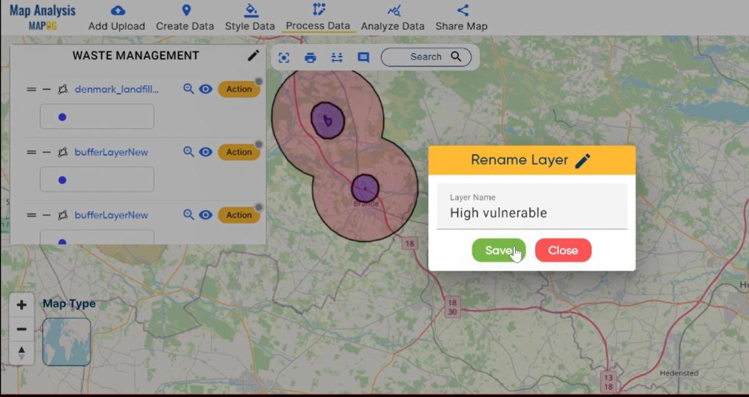Click the denmark_landfill layer name
The height and width of the screenshot is (397, 749).
117,89
